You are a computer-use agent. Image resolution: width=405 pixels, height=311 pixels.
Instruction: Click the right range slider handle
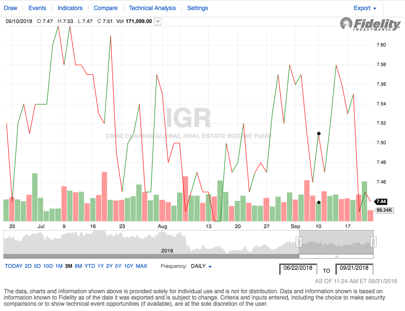[x=373, y=242]
